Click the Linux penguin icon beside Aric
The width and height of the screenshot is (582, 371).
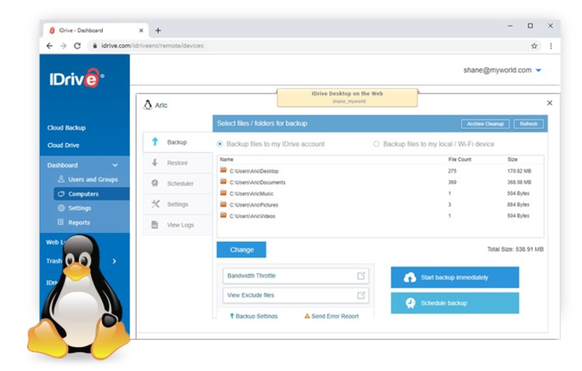[148, 105]
